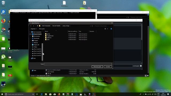Select yuzu-cmd.exe in the background Explorer window
This screenshot has width=171, height=96.
pyautogui.click(x=50, y=72)
